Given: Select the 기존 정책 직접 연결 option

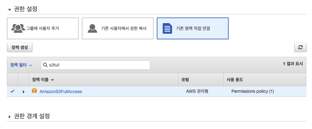Looking at the screenshot, I should click(x=193, y=28).
